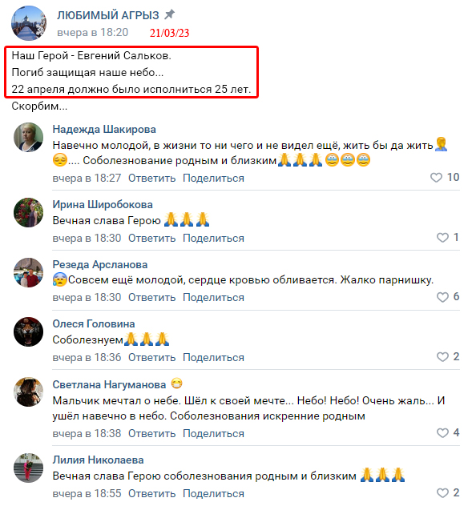Share Ирина Широбокова's comment via Поделиться

[x=213, y=238]
